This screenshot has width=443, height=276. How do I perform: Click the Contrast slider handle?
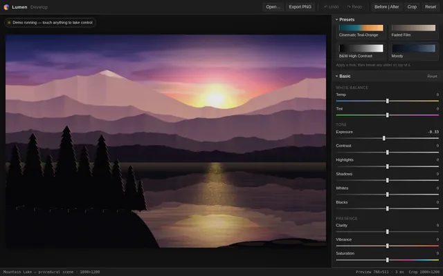[388, 152]
